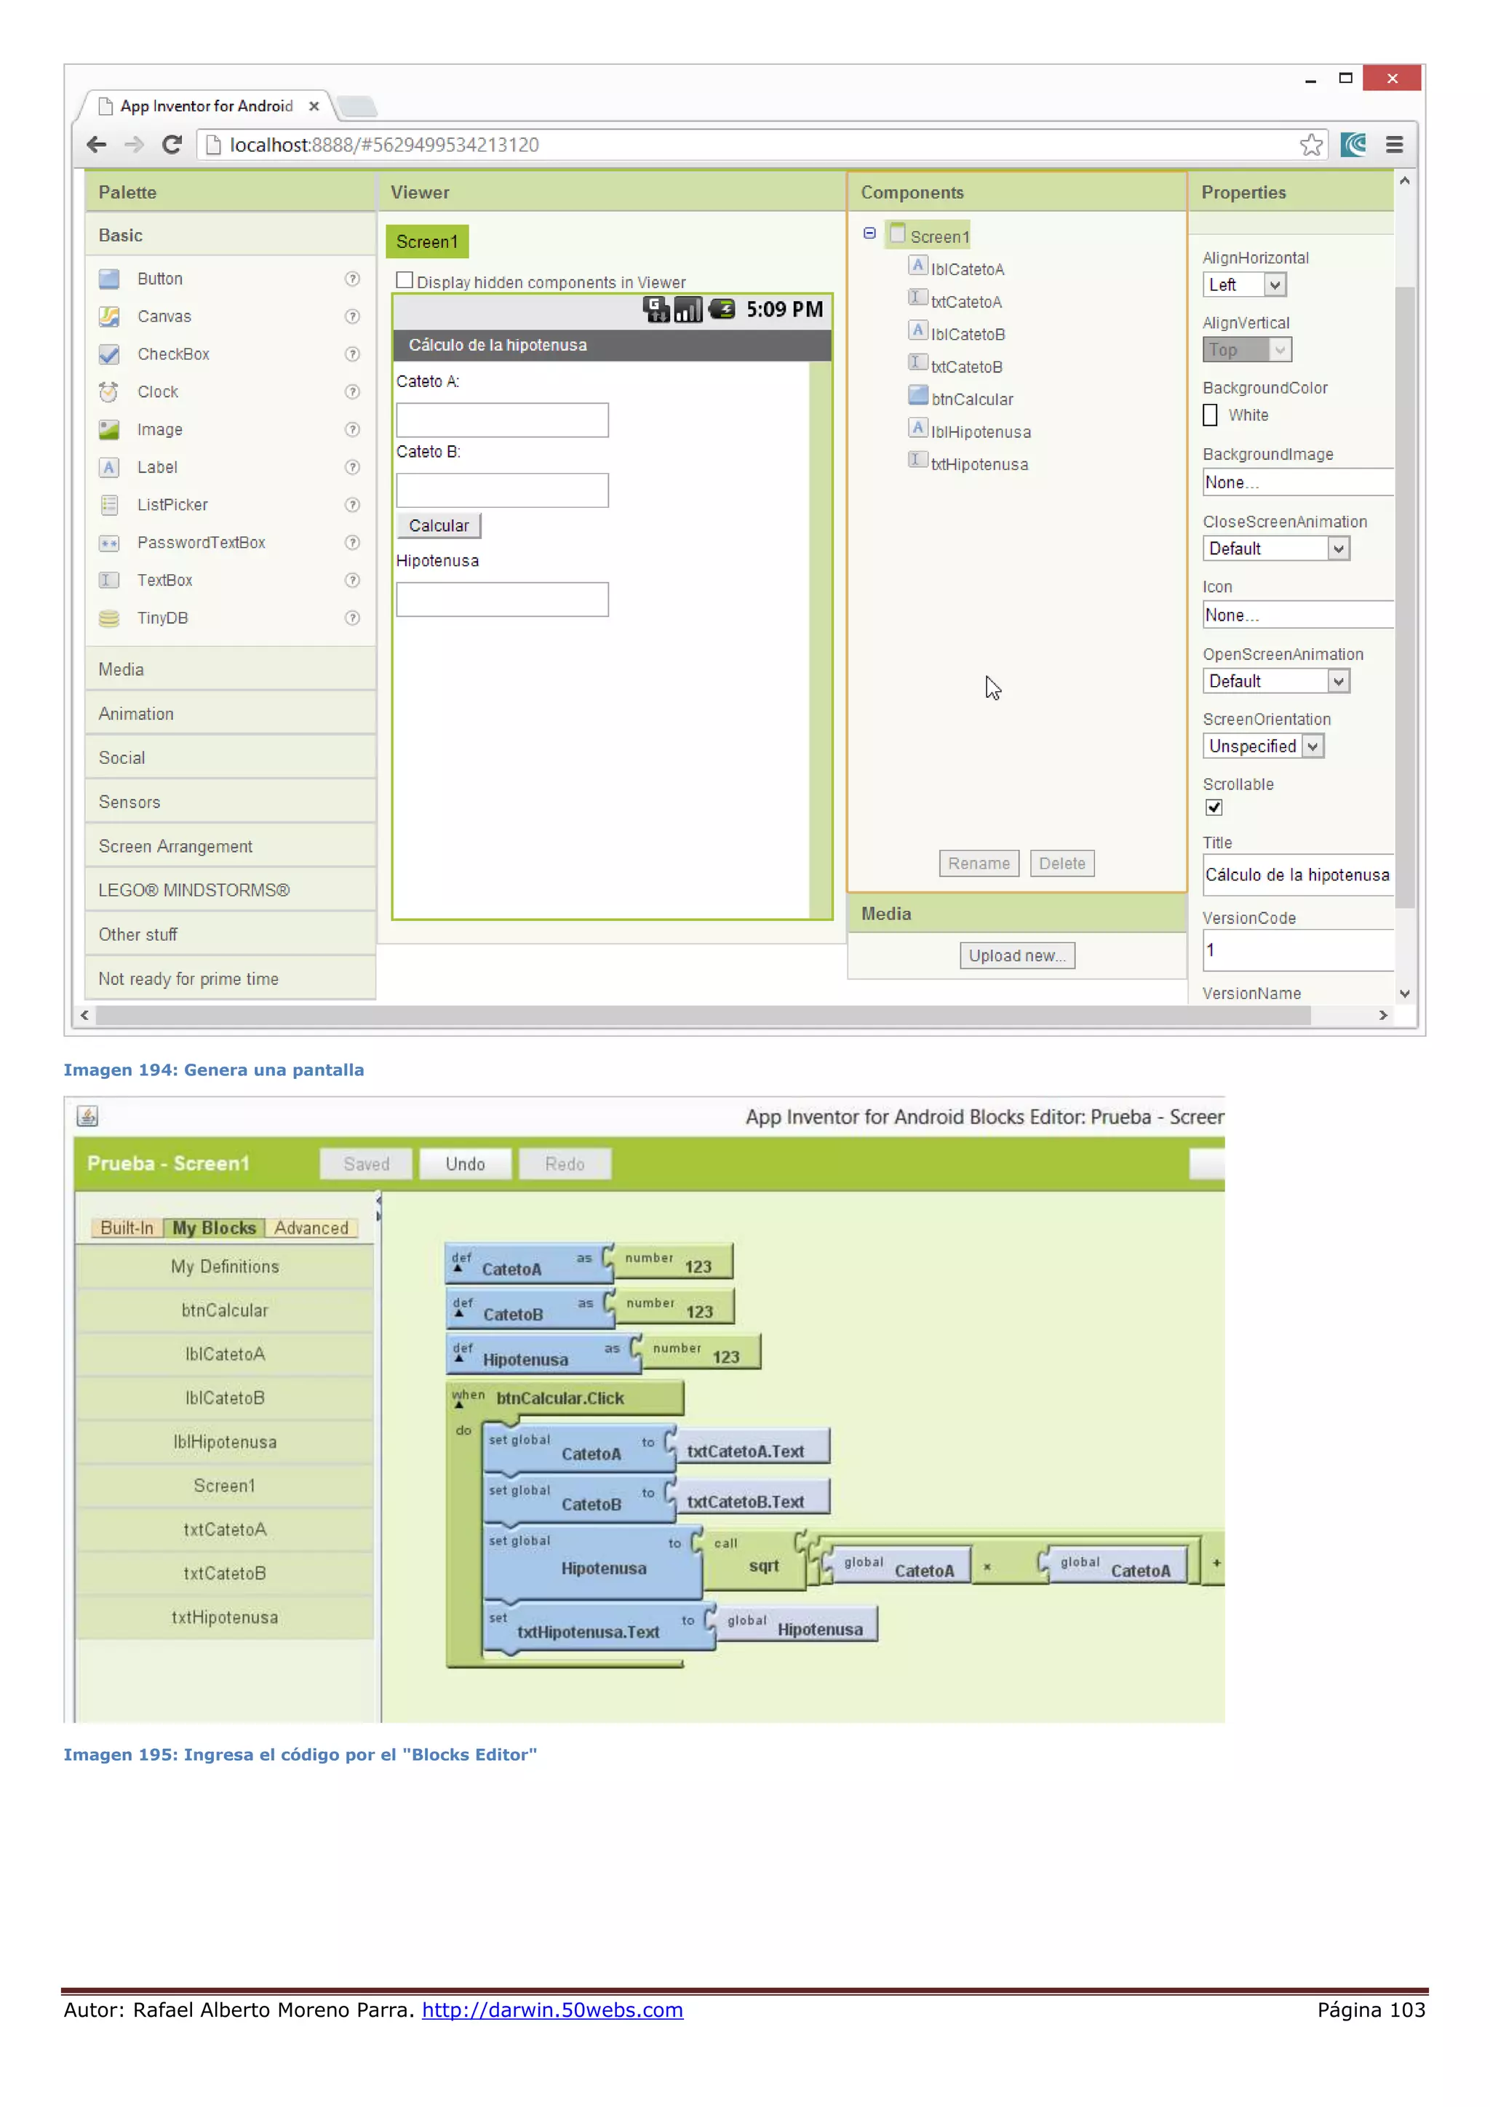Select the TinyDB palette icon
The height and width of the screenshot is (2107, 1490).
(109, 618)
